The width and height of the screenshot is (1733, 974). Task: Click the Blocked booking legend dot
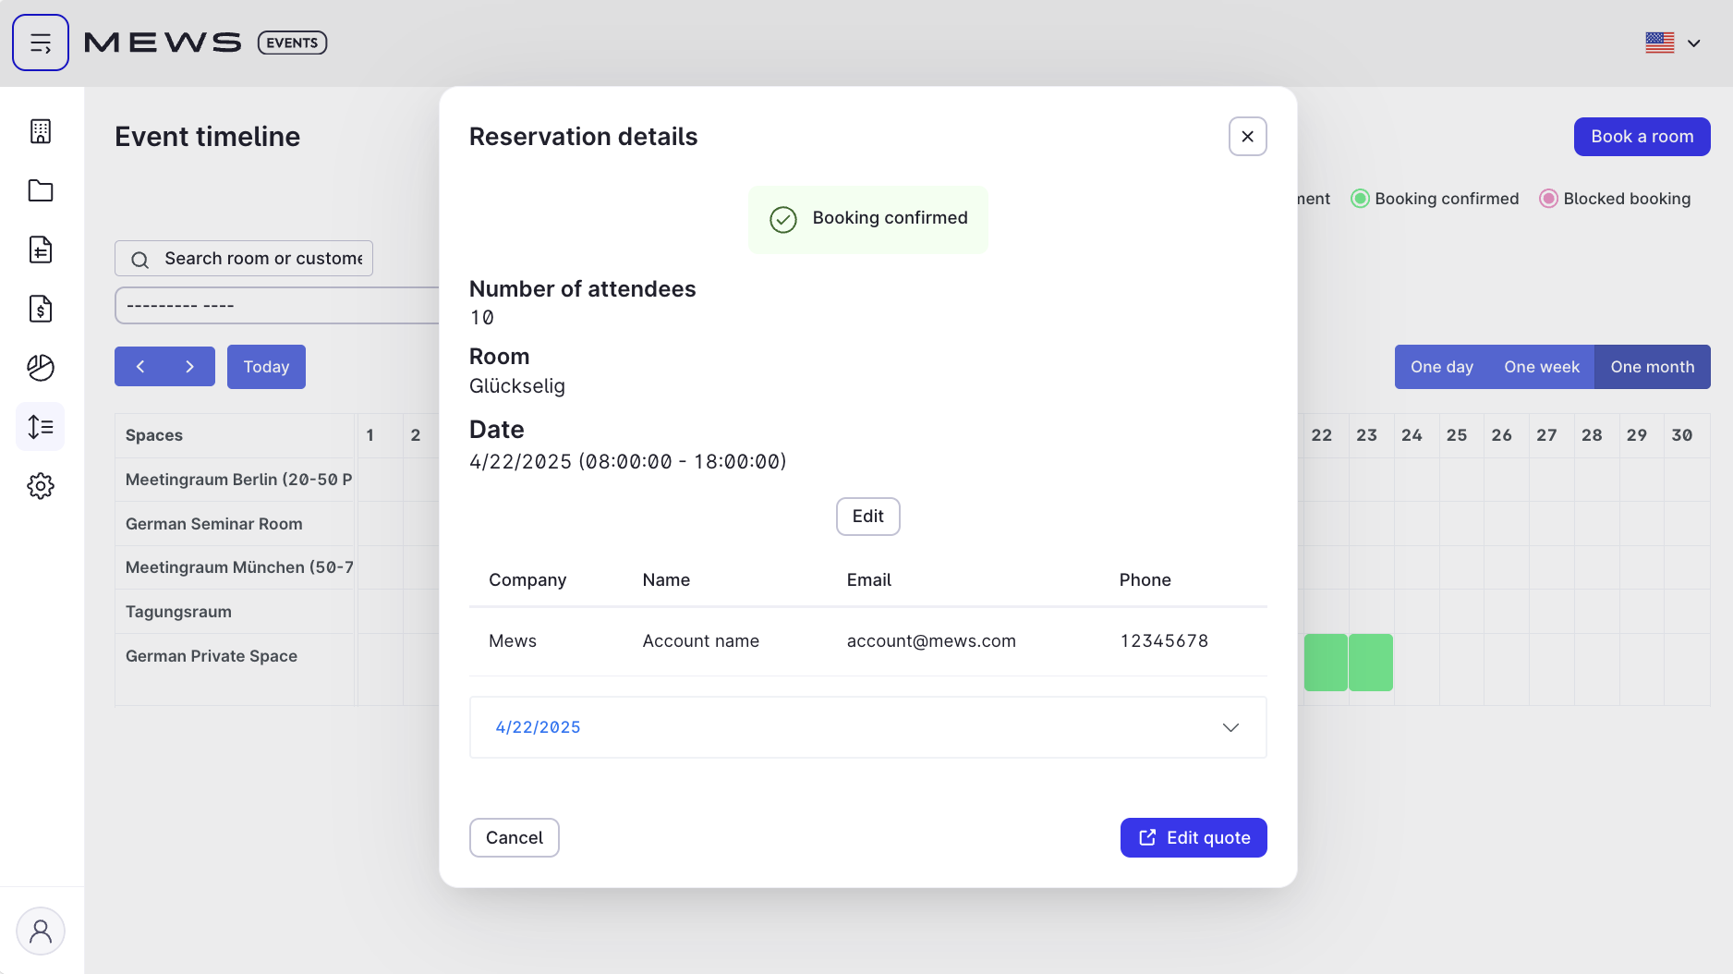click(x=1548, y=199)
